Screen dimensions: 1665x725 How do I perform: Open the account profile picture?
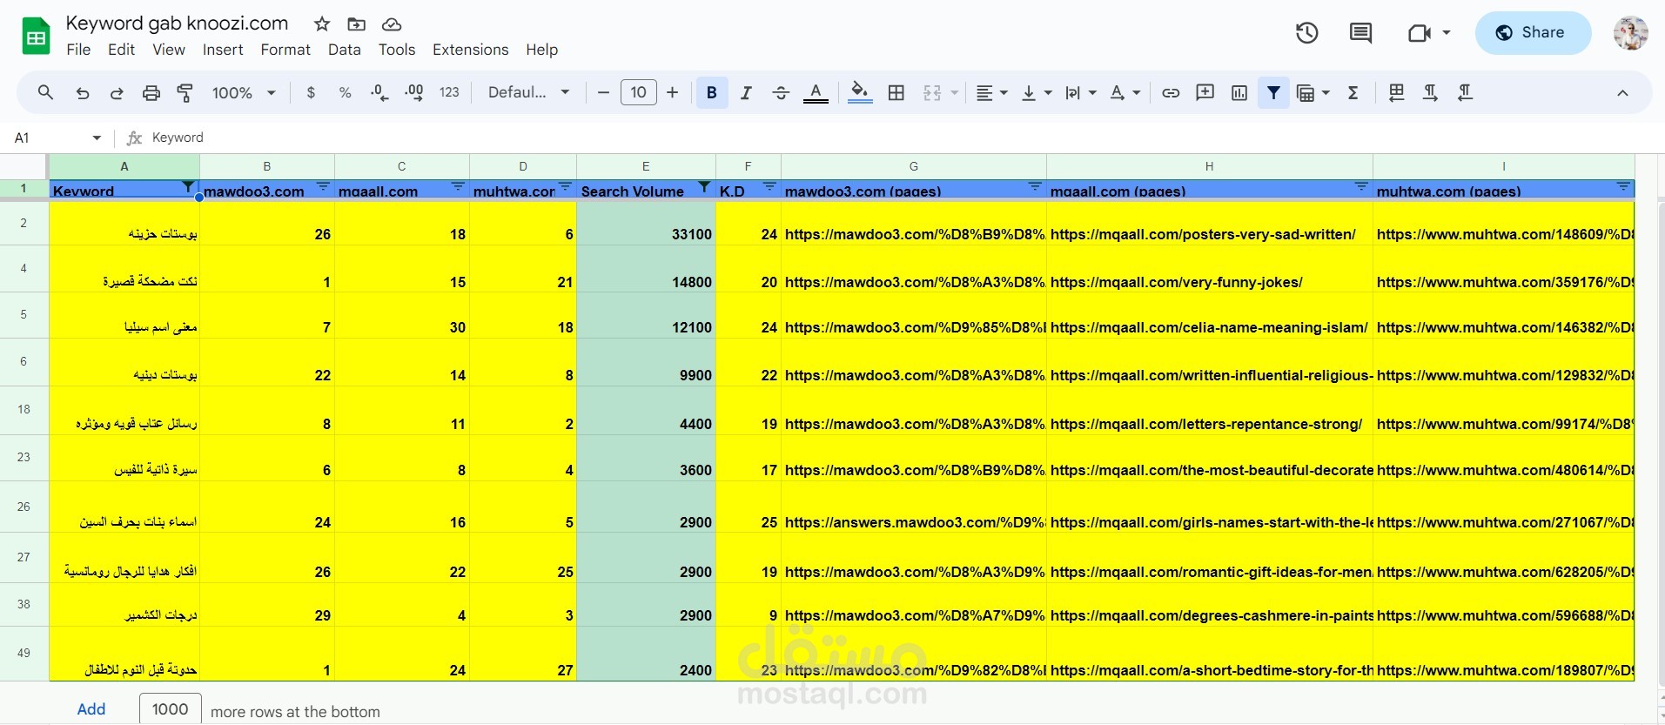click(x=1630, y=33)
